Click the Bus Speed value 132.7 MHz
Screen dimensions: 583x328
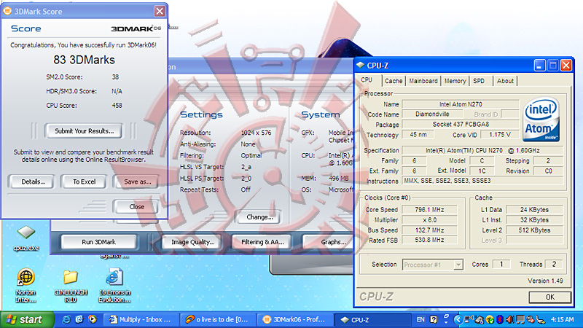[429, 230]
